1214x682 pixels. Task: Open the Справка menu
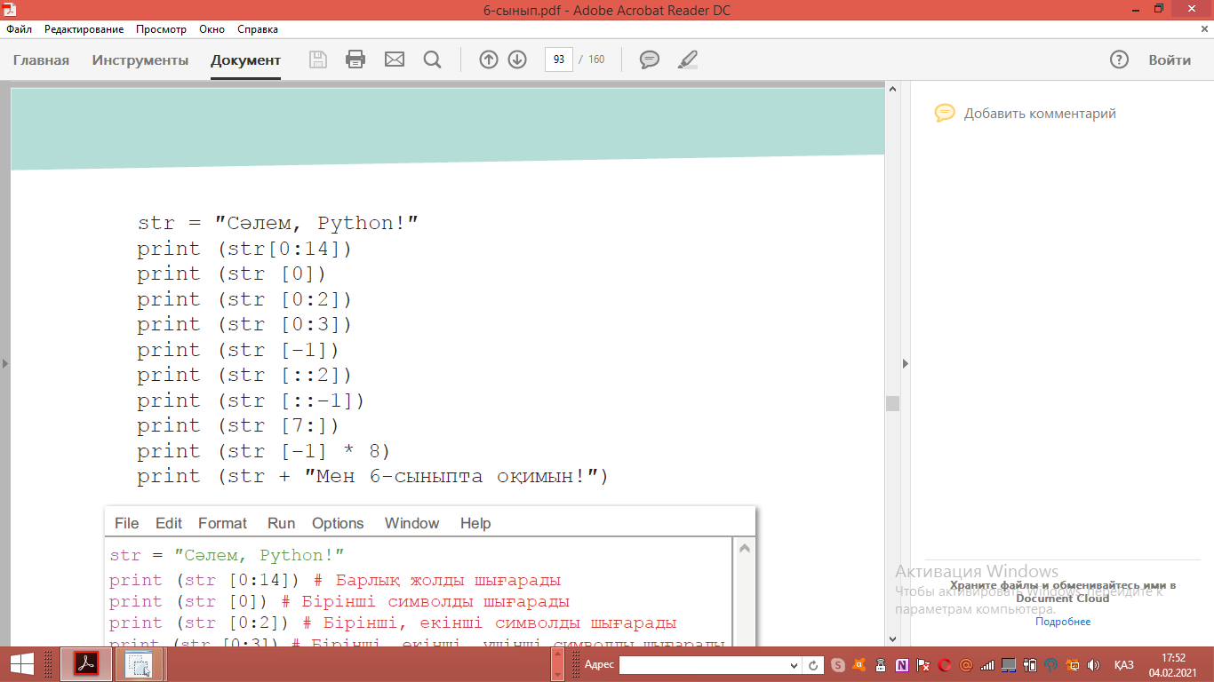point(258,29)
